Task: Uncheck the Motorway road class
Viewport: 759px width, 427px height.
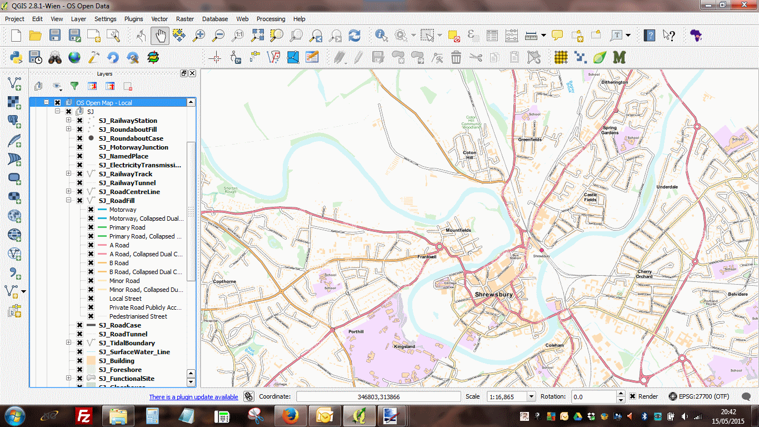Action: pos(91,210)
